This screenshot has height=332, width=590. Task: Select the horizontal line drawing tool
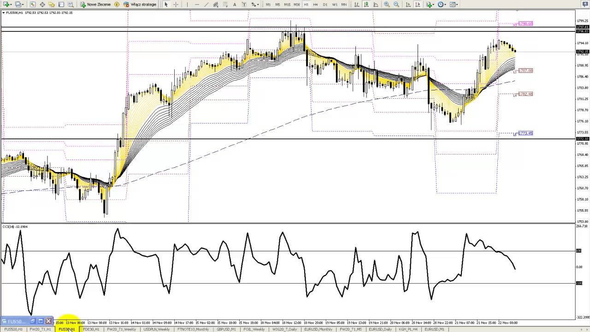pos(197,4)
